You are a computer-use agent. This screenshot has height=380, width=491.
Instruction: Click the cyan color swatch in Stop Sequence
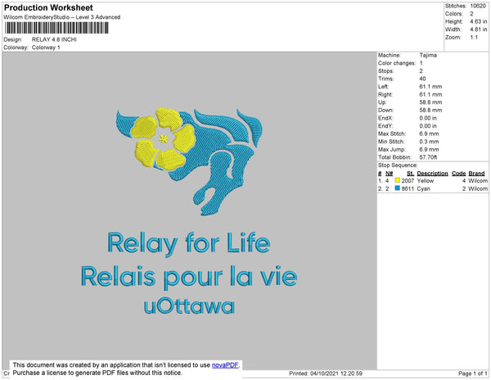click(x=398, y=188)
